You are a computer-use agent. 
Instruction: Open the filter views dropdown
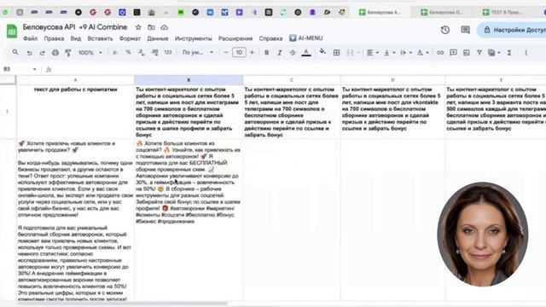(494, 53)
